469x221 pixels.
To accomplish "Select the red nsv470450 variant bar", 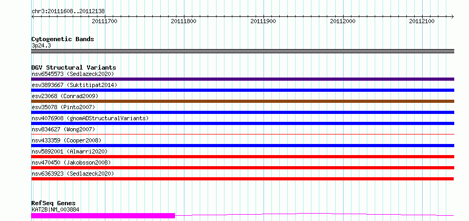I will 242,168.
